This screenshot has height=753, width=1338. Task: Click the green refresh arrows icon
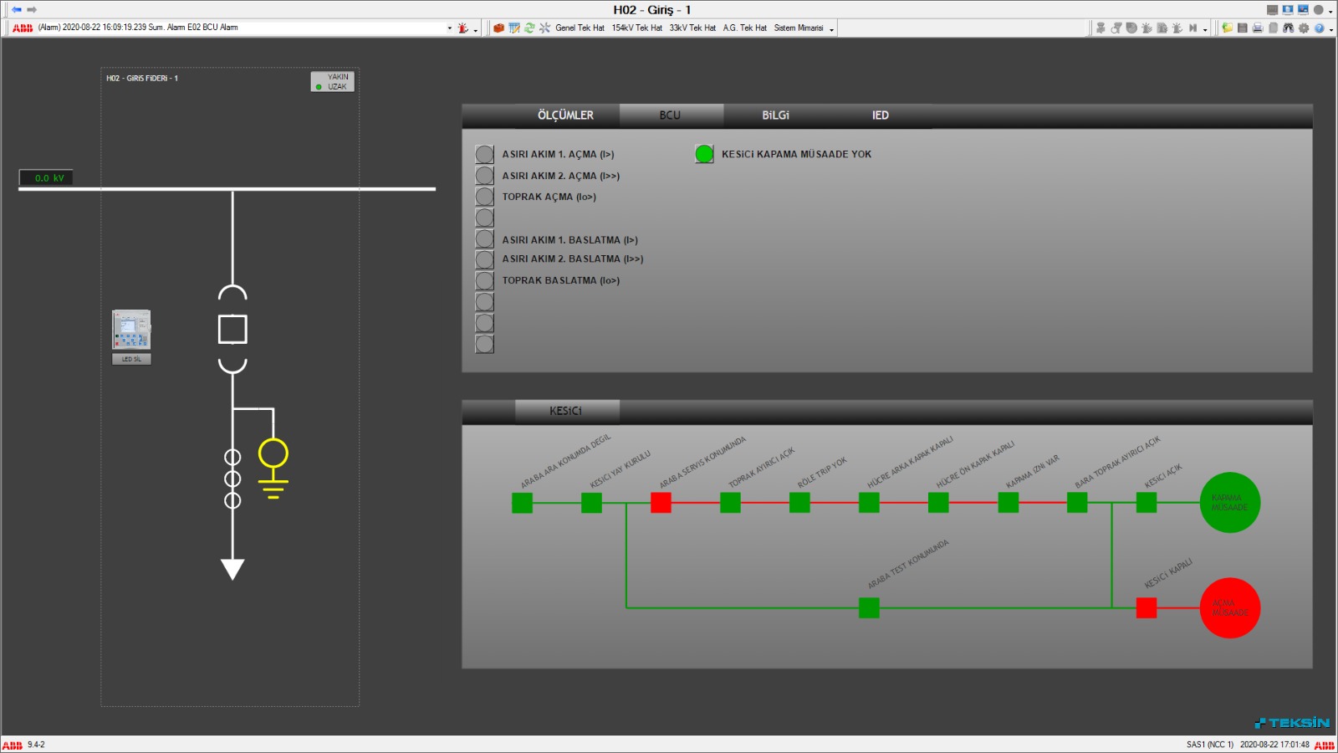pos(529,28)
